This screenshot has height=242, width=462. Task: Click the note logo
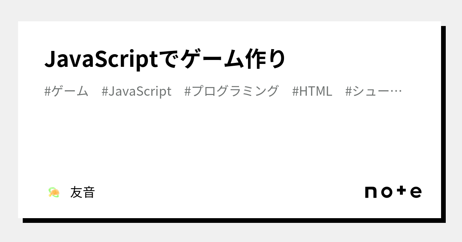pyautogui.click(x=393, y=192)
